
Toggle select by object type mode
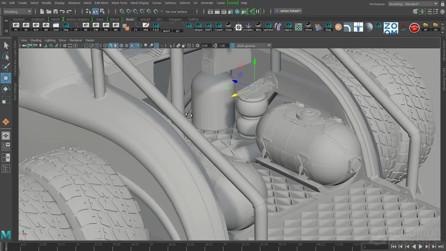95,12
